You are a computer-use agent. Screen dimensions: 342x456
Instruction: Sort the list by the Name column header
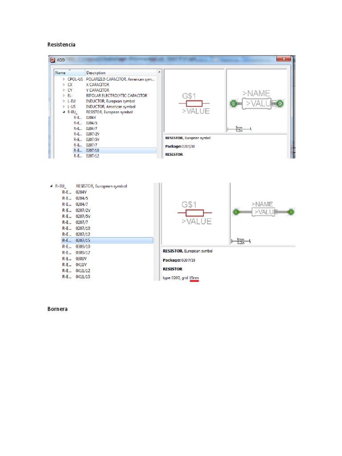pyautogui.click(x=69, y=73)
